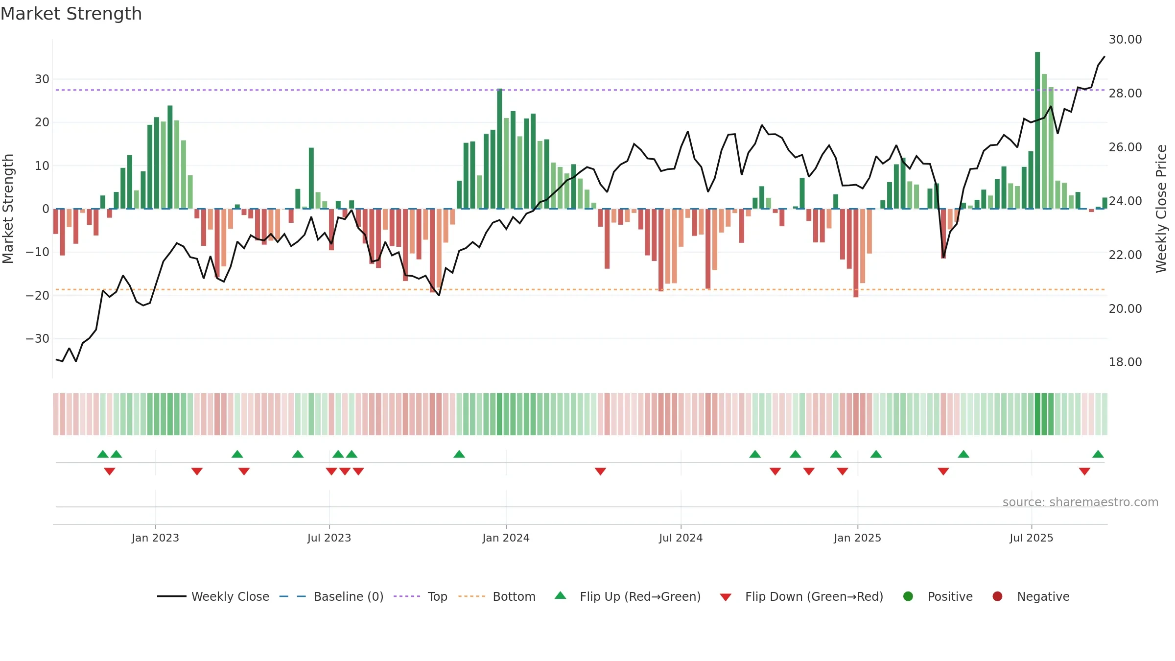Click the Jan 2025 axis label
The image size is (1175, 661).
857,538
